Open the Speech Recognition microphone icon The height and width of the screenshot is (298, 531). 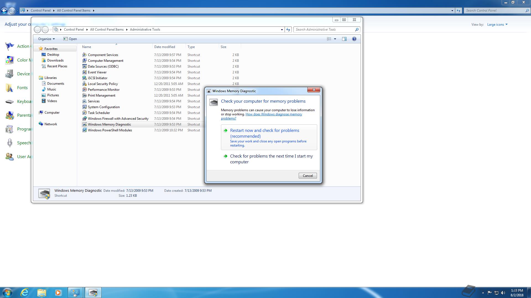(9, 143)
